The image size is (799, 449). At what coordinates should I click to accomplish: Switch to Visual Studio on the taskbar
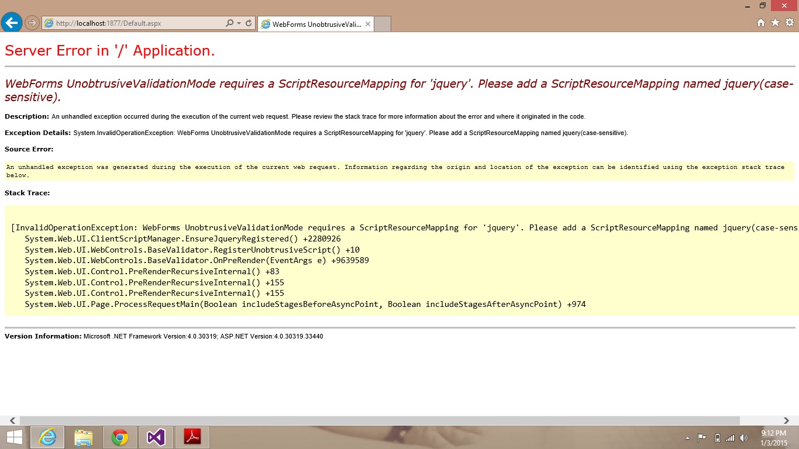point(156,437)
